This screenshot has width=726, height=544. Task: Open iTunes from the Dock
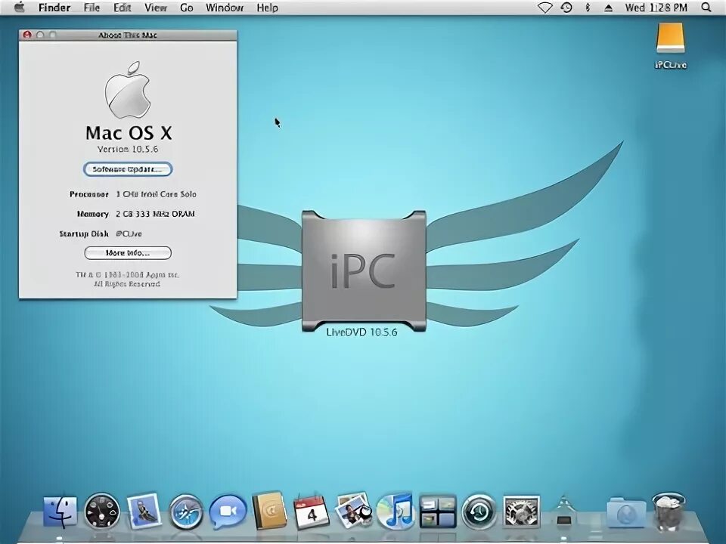coord(396,511)
